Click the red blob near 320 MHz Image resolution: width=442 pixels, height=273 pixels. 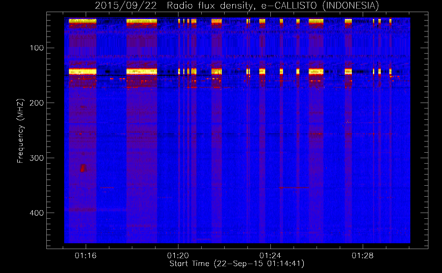click(83, 168)
